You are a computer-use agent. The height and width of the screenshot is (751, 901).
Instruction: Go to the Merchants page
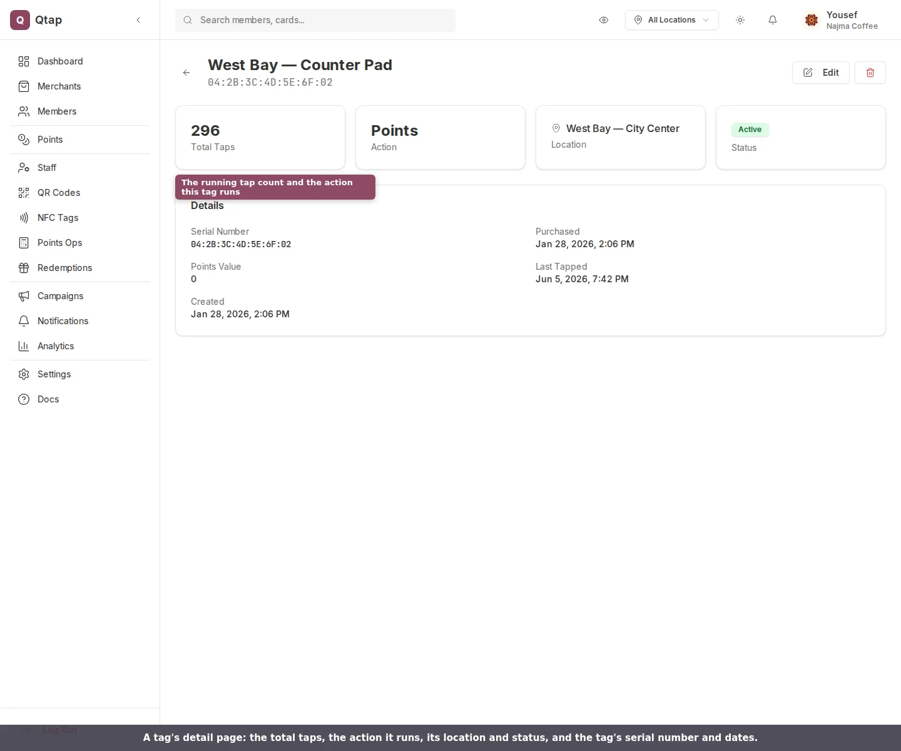pyautogui.click(x=79, y=86)
